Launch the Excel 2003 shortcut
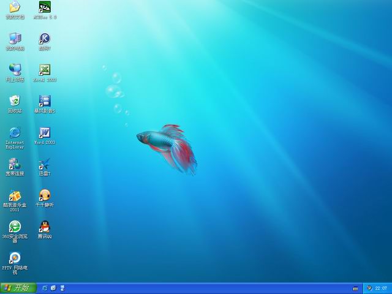The width and height of the screenshot is (392, 294). point(45,70)
